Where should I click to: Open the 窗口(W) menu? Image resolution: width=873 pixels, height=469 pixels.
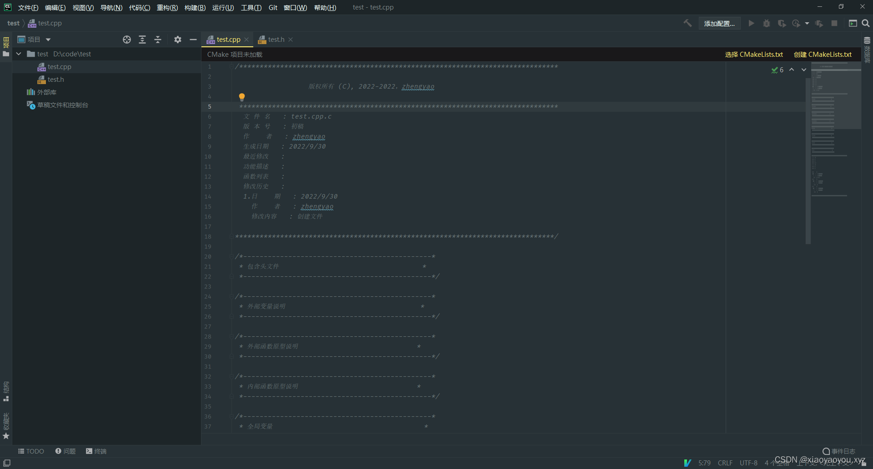click(295, 8)
